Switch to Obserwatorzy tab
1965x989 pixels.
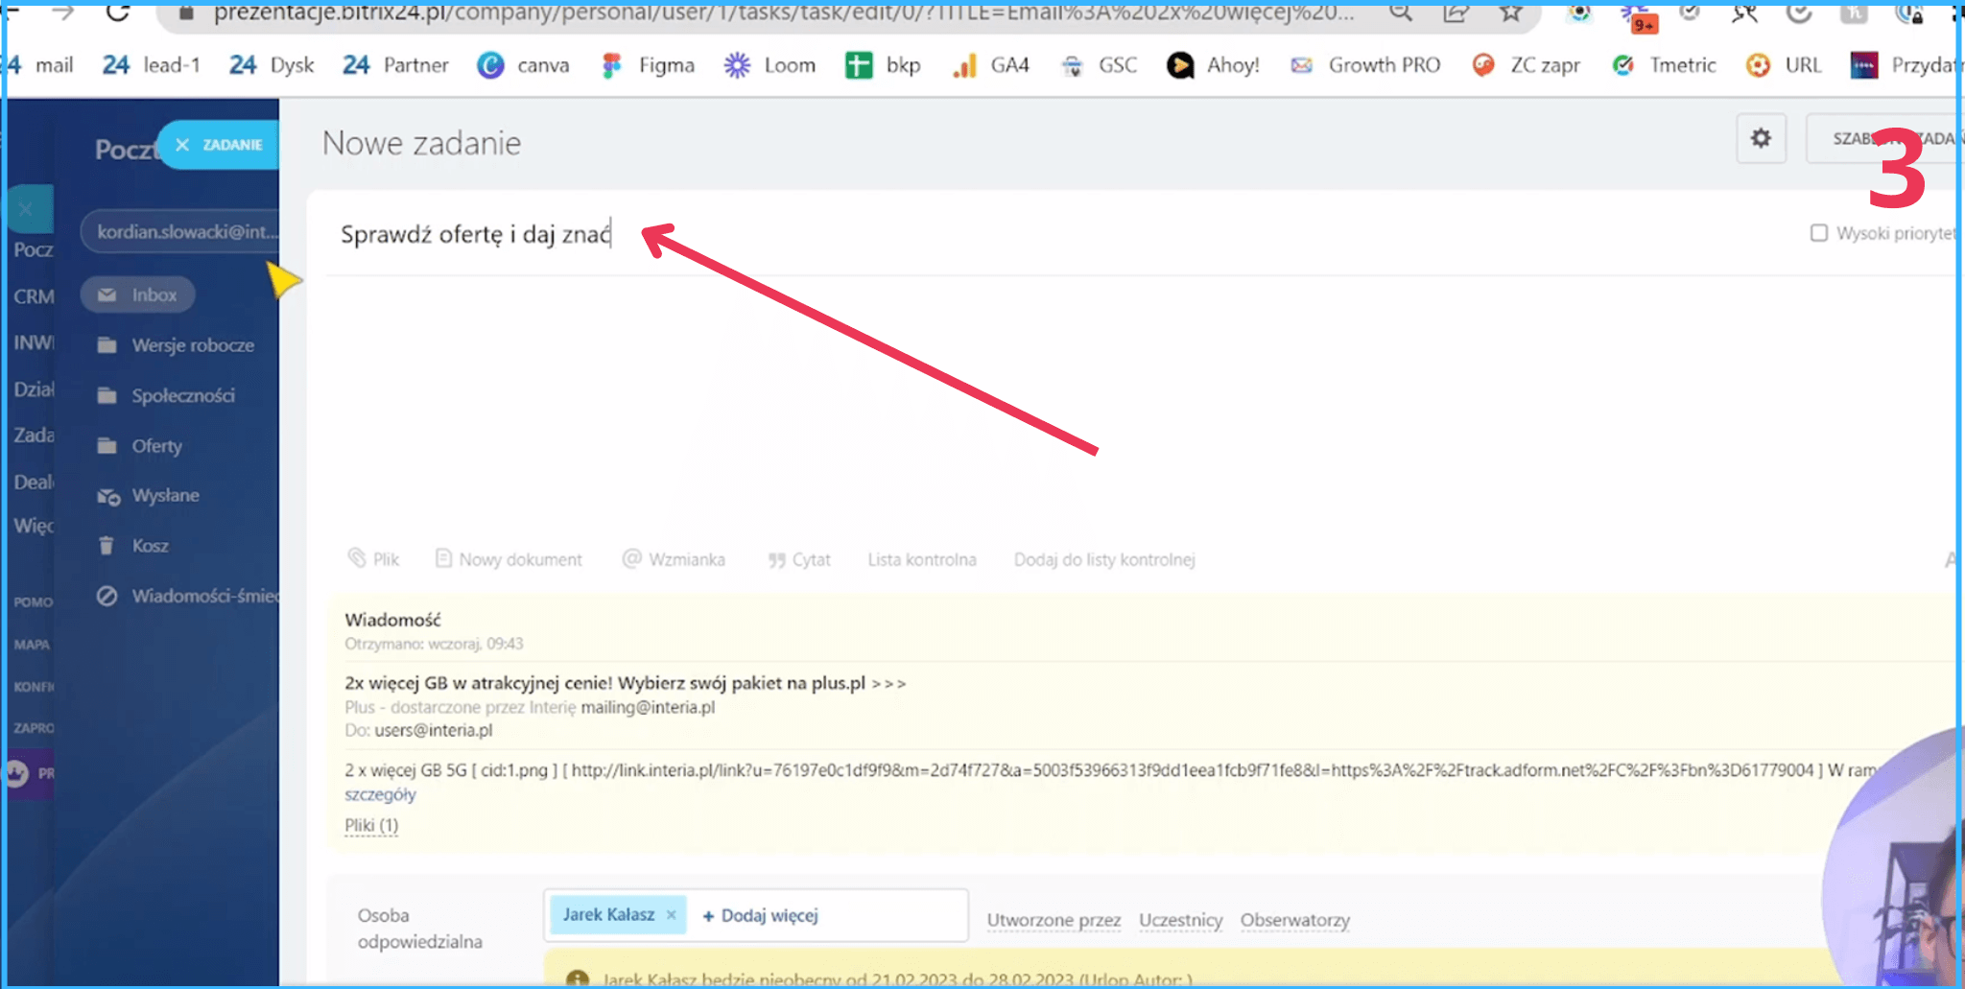point(1294,920)
